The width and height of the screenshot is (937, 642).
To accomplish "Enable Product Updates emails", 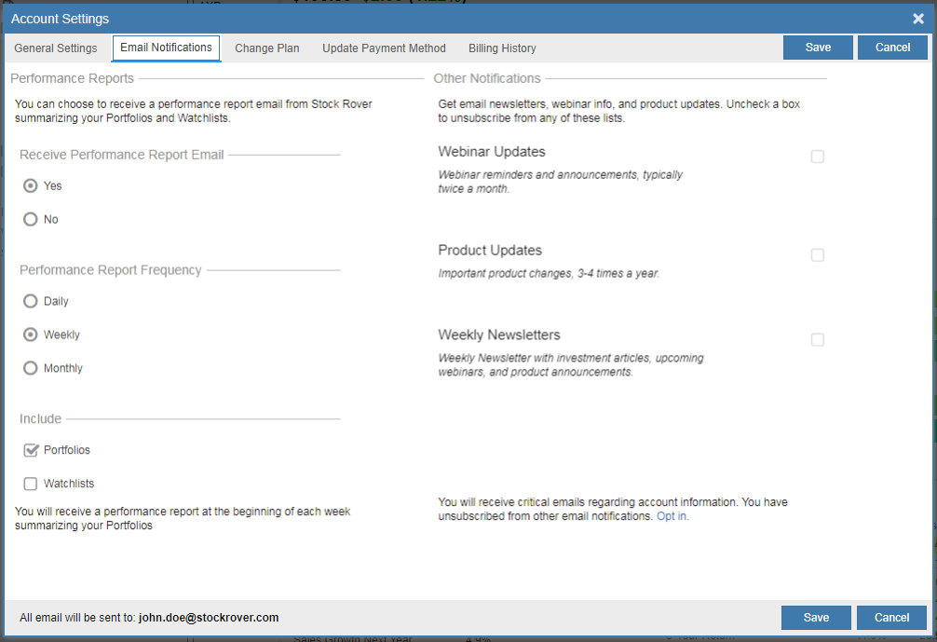I will [x=818, y=255].
